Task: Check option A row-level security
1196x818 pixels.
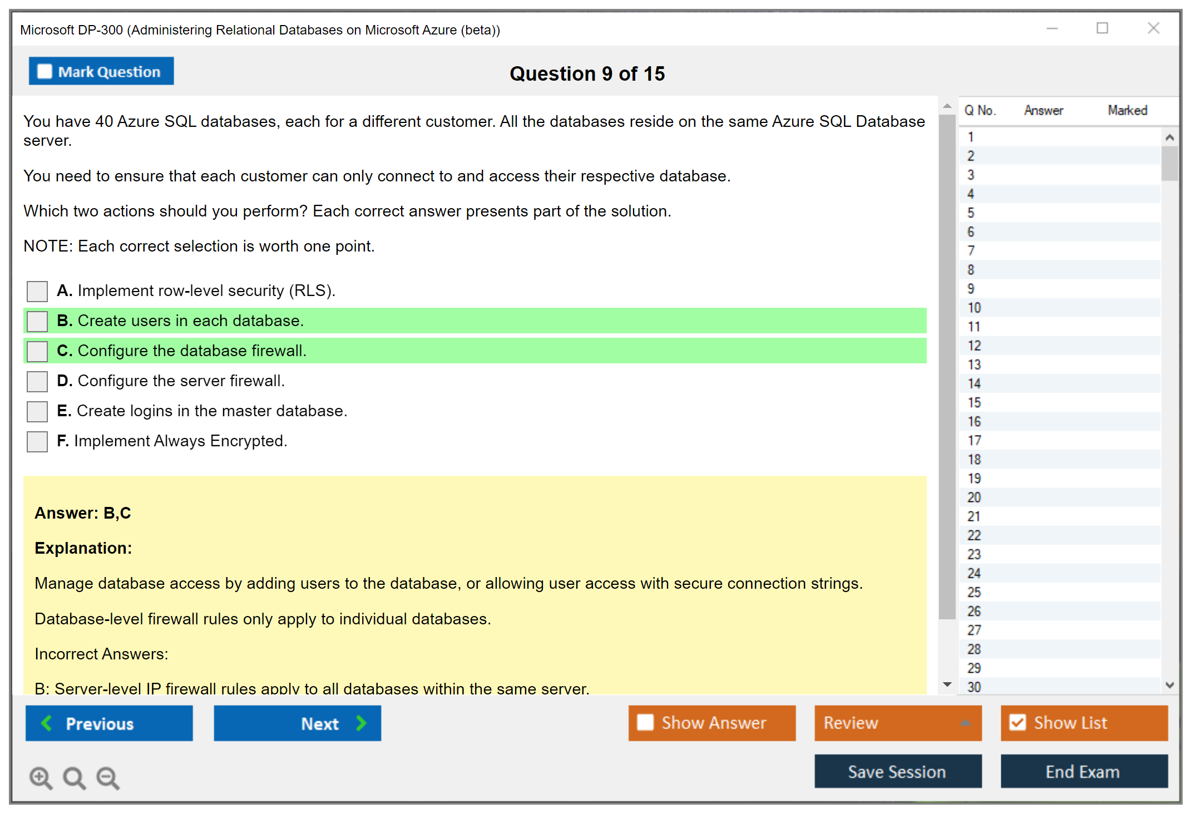Action: 37,291
